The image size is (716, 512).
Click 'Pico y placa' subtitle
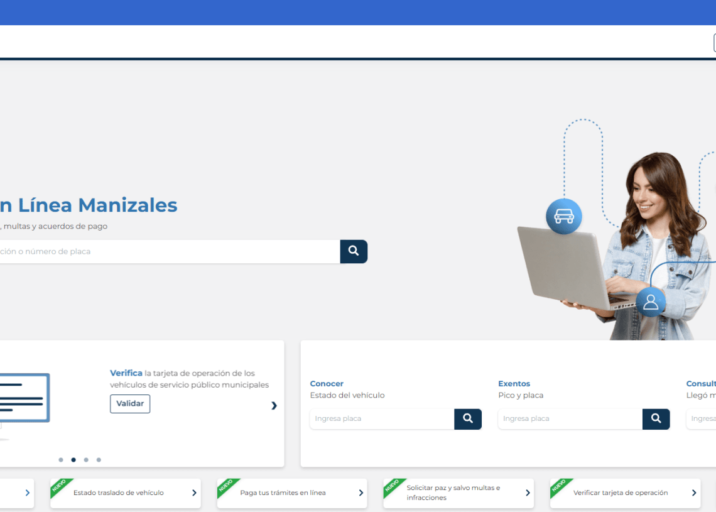coord(521,396)
